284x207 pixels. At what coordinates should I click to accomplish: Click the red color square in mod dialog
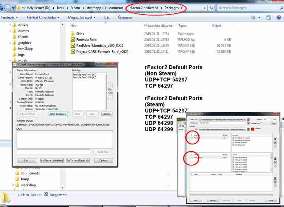click(x=253, y=129)
